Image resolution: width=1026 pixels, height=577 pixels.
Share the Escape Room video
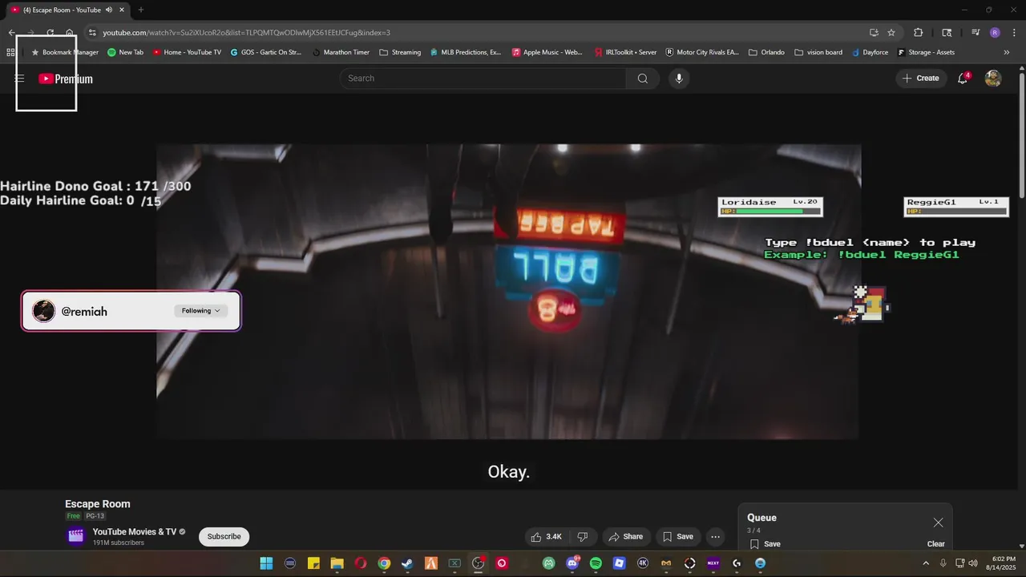(625, 537)
